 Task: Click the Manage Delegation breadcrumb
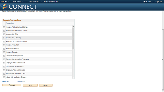coord(51,2)
